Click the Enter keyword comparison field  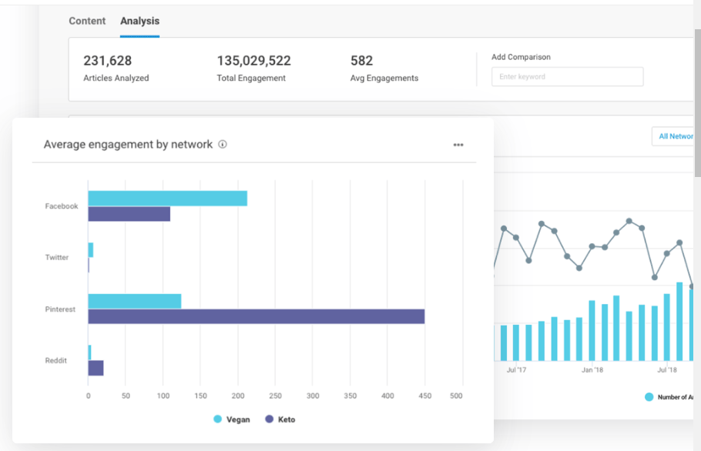pyautogui.click(x=567, y=77)
